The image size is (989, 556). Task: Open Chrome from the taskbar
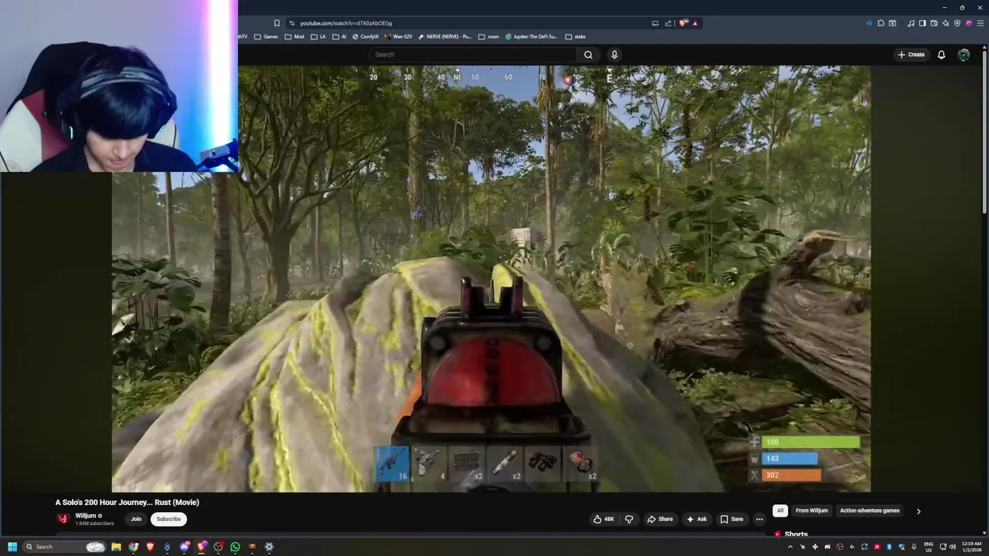pos(134,547)
